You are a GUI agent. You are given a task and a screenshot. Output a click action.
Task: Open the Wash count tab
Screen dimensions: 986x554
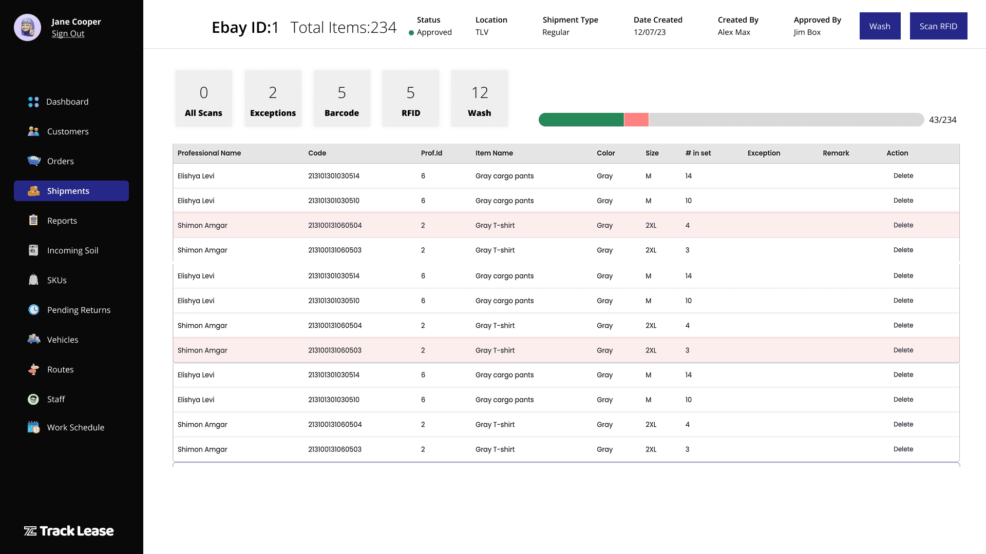479,99
